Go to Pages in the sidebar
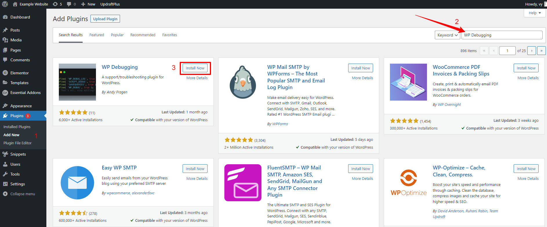 coord(16,50)
